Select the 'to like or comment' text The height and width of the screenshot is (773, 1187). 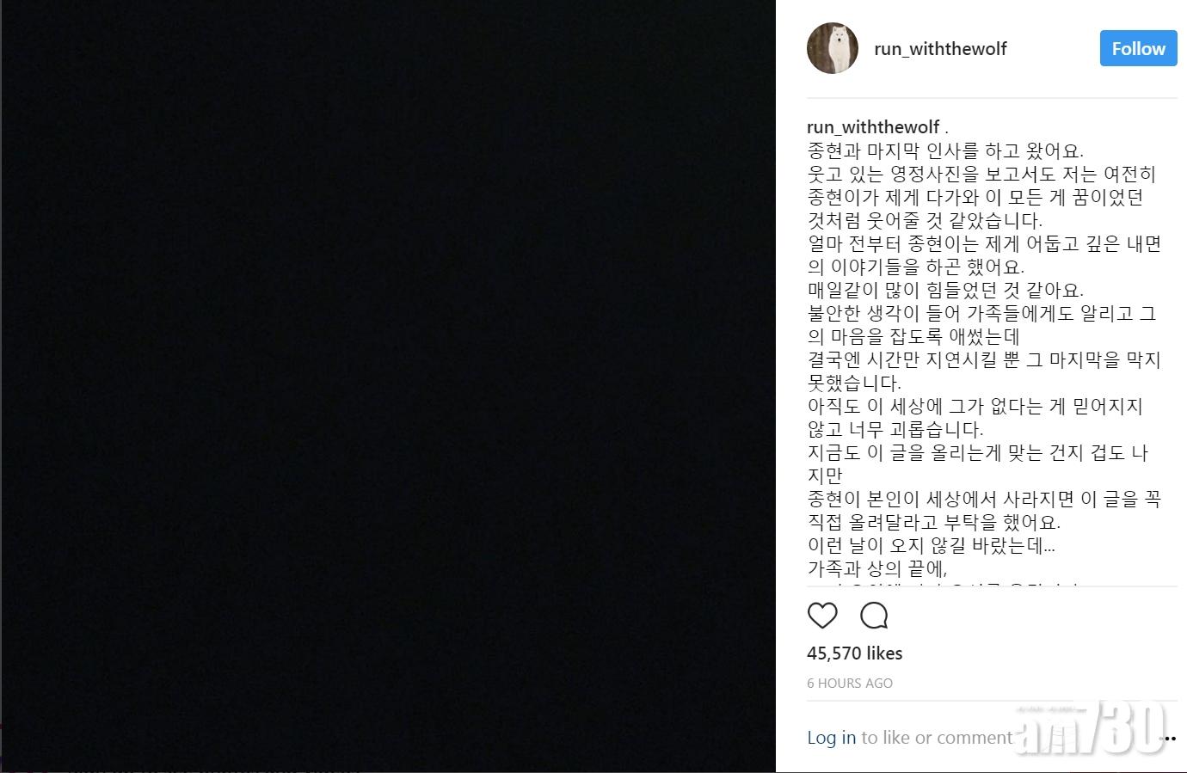937,737
